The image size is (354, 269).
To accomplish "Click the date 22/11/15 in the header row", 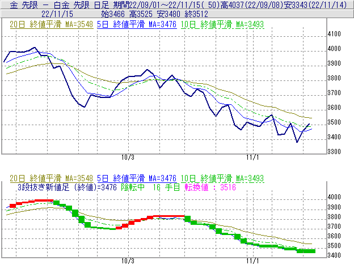I will point(57,14).
